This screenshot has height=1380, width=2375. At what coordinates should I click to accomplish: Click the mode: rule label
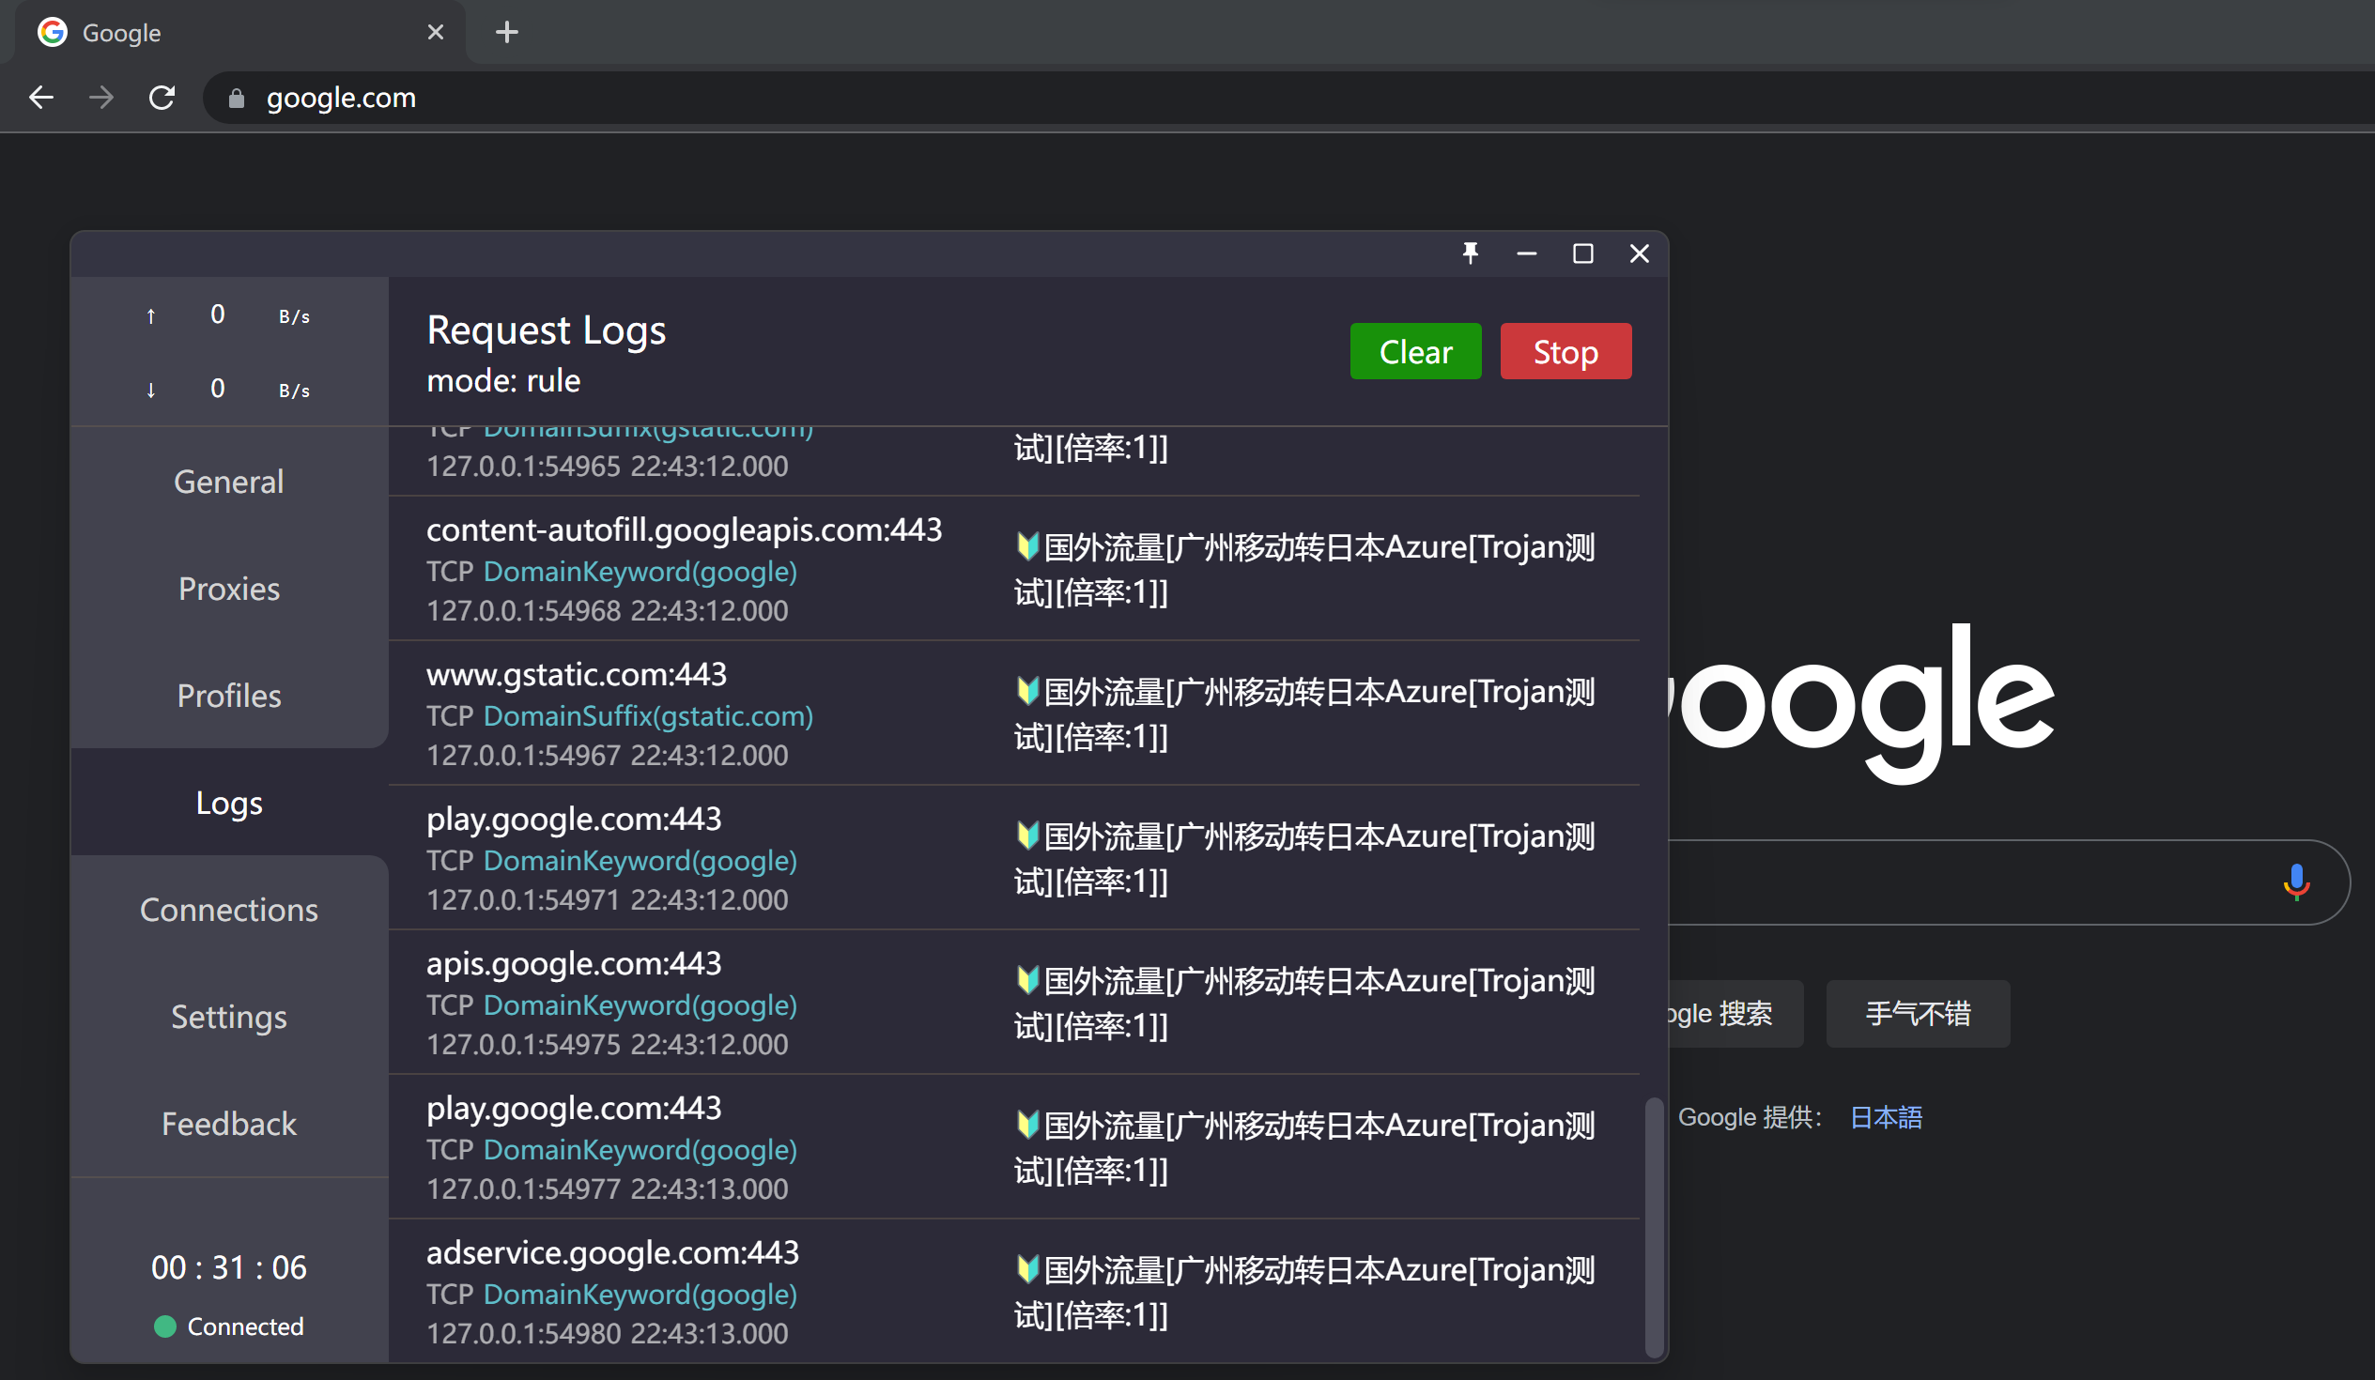(503, 380)
